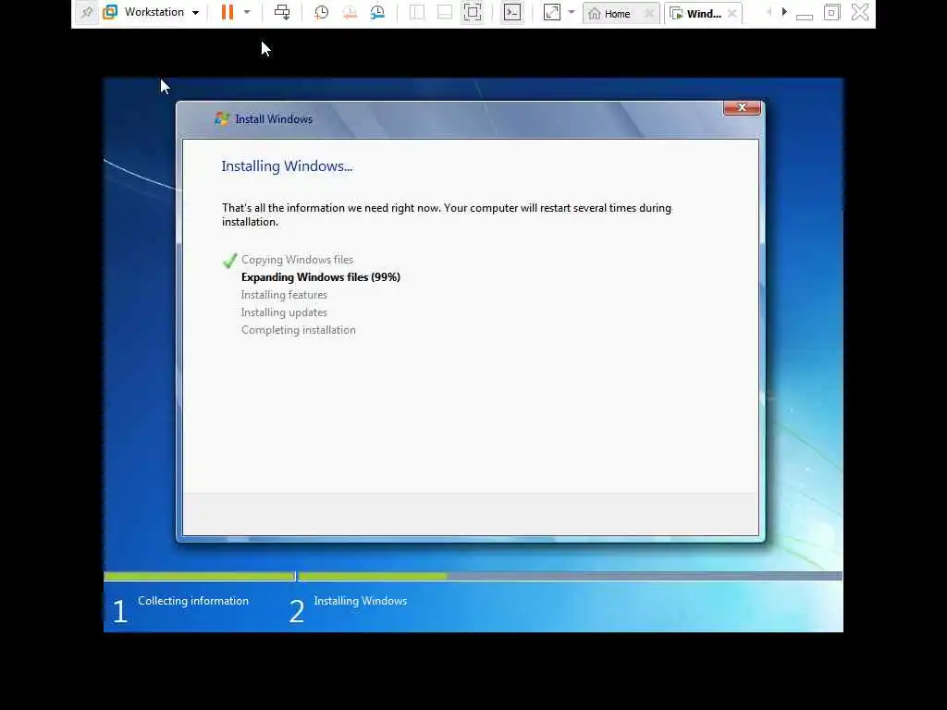This screenshot has height=710, width=947.
Task: Minimize the VMware toolbar window
Action: click(x=805, y=15)
